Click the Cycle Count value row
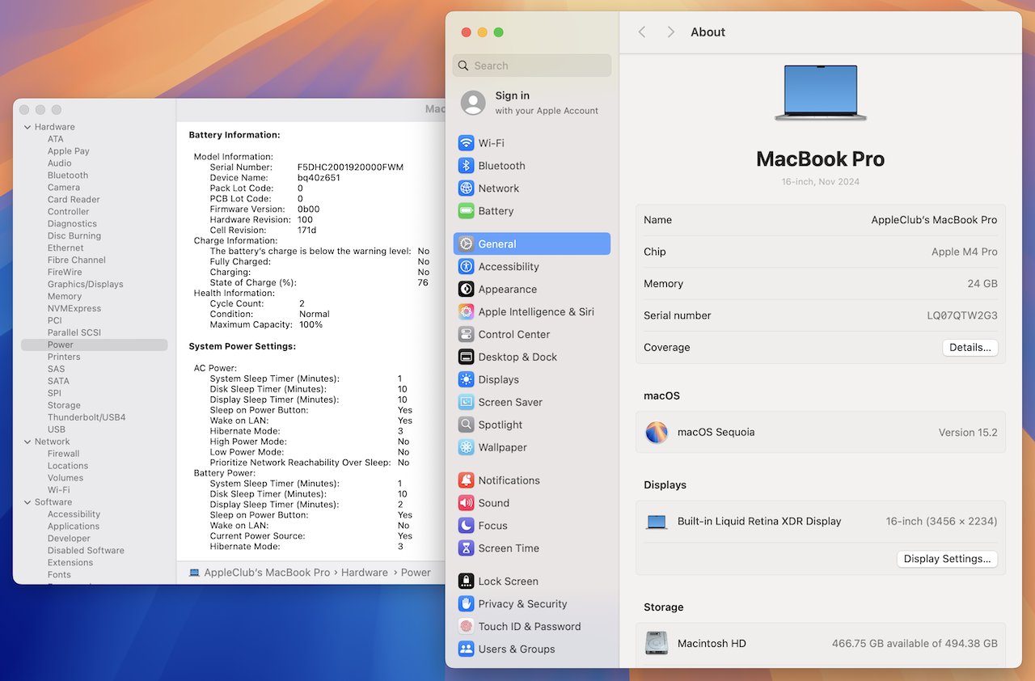1035x681 pixels. pos(257,304)
